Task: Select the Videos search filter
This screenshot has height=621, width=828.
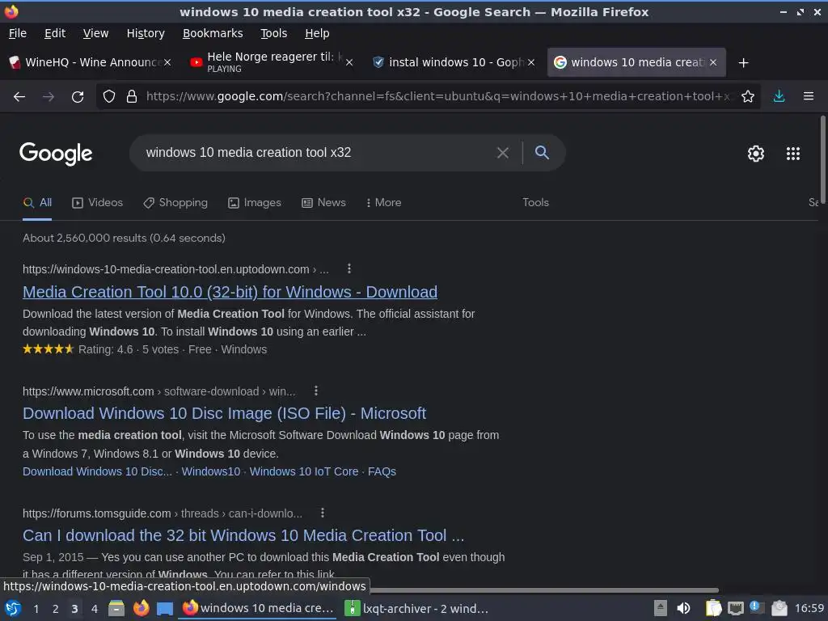Action: (97, 203)
